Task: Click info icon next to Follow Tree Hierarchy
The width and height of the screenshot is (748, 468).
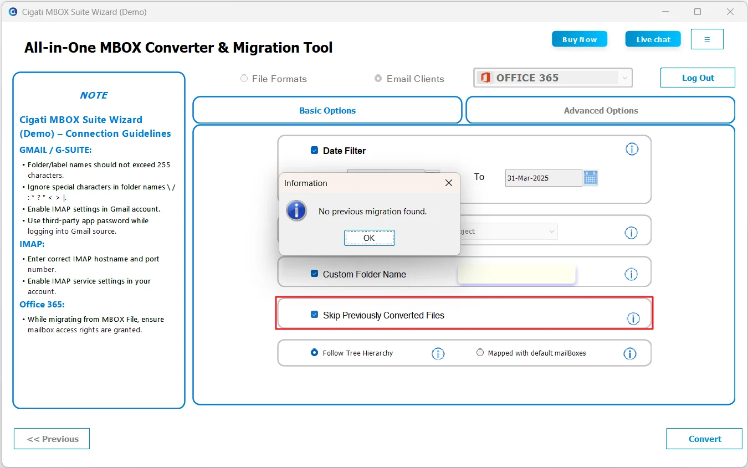Action: pos(438,353)
